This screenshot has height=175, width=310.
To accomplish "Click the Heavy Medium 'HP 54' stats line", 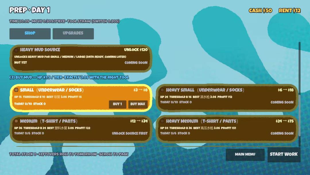I will 198,128.
